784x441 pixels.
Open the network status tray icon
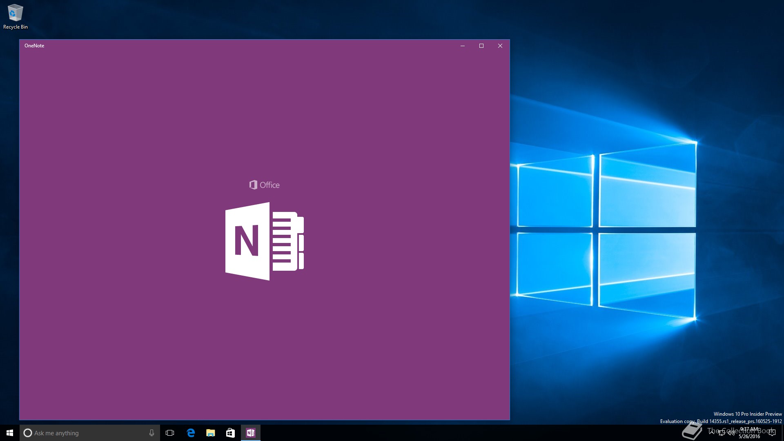(x=722, y=433)
